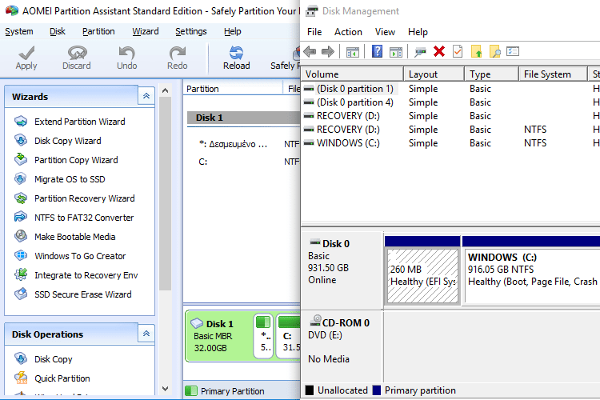The width and height of the screenshot is (600, 400).
Task: Select the RECOVERY (D:) row with NTFS
Action: [450, 130]
